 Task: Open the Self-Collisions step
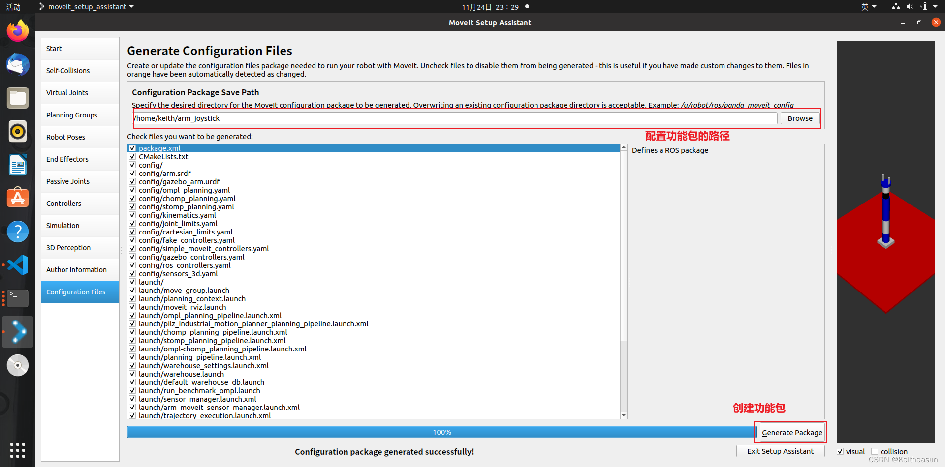[80, 71]
